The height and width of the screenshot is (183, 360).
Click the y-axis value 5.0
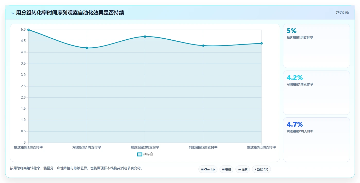coord(23,30)
